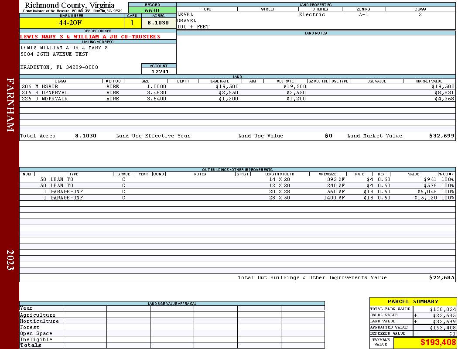Click the GRAVEL land property entry
Image resolution: width=458 pixels, height=349 pixels.
point(187,21)
